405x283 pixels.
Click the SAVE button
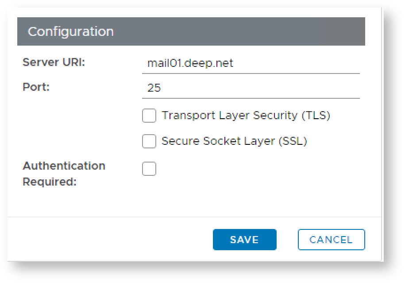pos(244,240)
